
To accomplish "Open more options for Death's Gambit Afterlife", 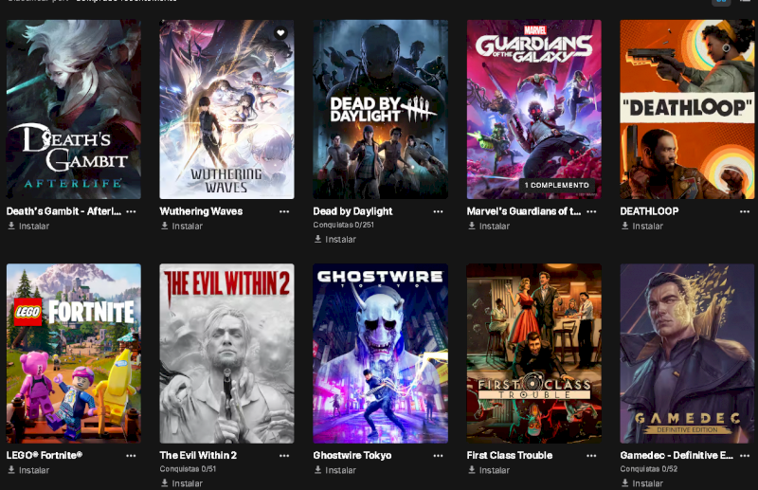I will coord(131,211).
